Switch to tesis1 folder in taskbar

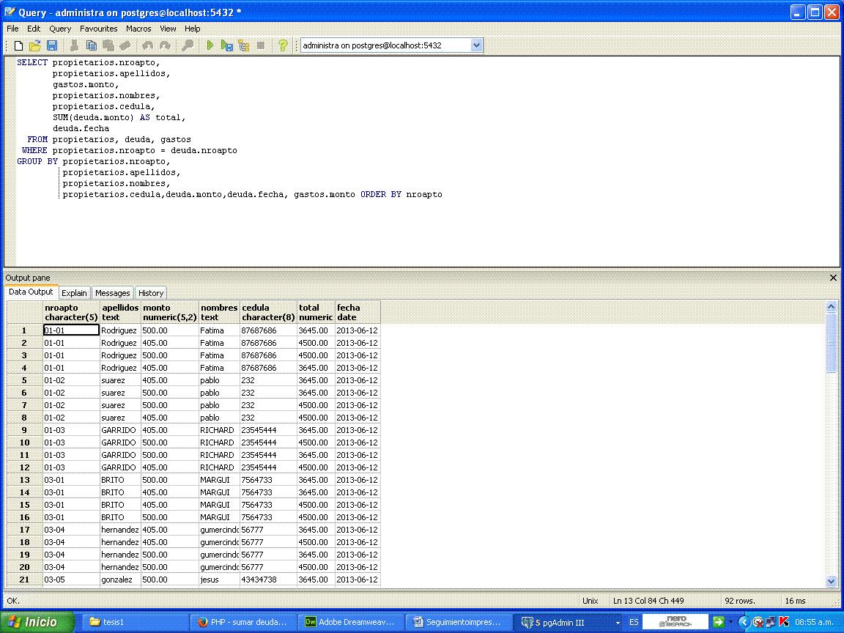135,622
